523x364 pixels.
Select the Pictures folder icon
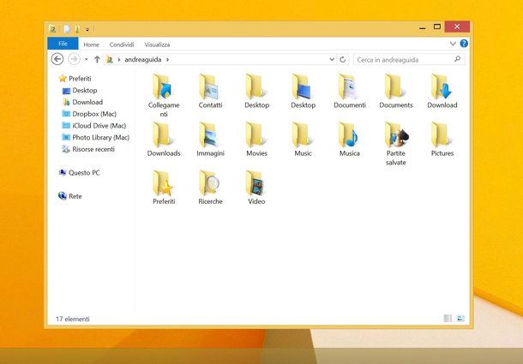(442, 134)
